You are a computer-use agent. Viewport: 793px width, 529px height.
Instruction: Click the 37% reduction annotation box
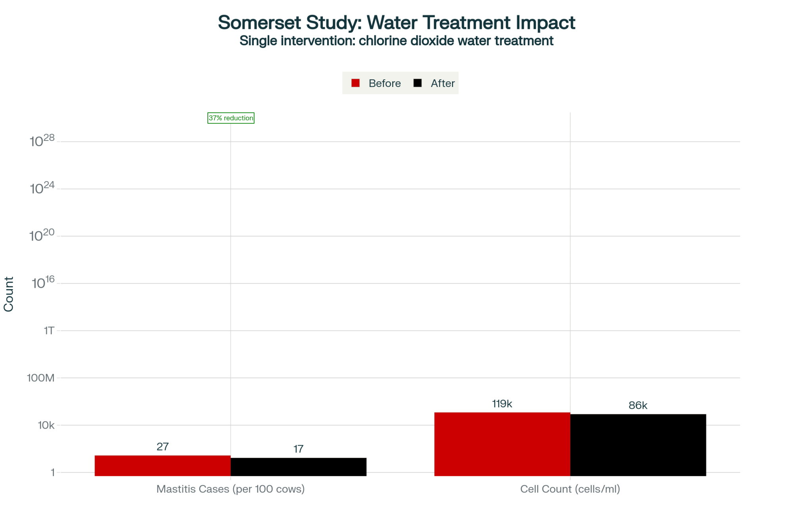(231, 118)
